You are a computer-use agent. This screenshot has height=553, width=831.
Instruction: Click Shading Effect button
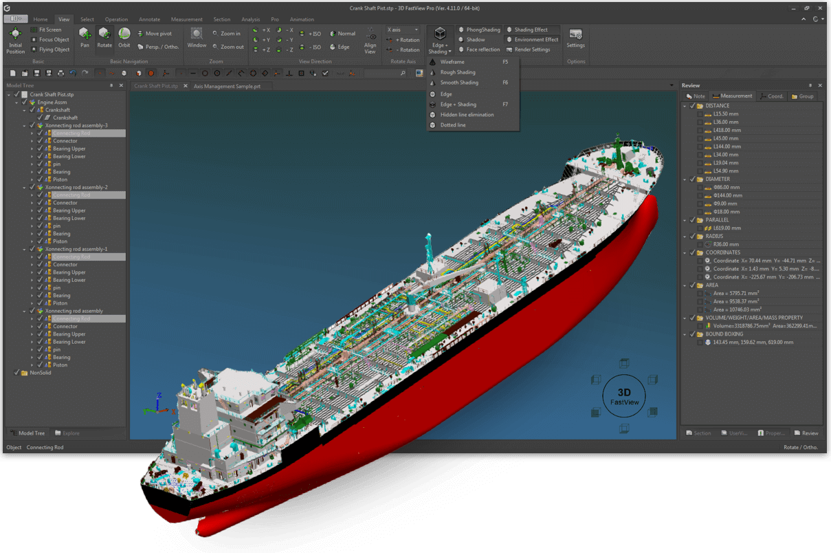pyautogui.click(x=533, y=30)
